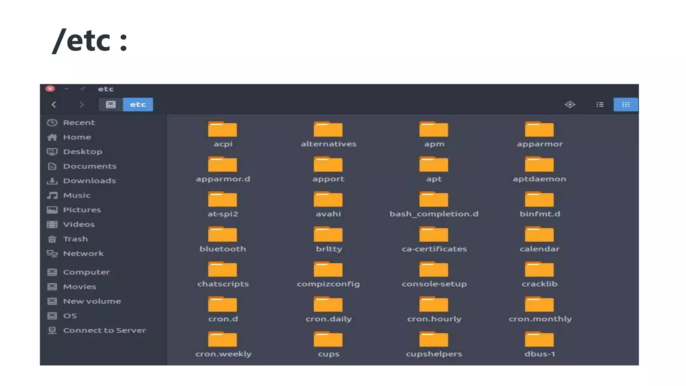Screen dimensions: 686x386
Task: Switch to grid icon view
Action: pos(625,105)
